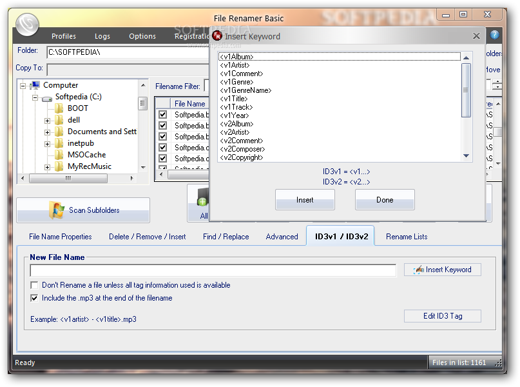The height and width of the screenshot is (387, 520).
Task: Open the Options menu
Action: click(142, 36)
